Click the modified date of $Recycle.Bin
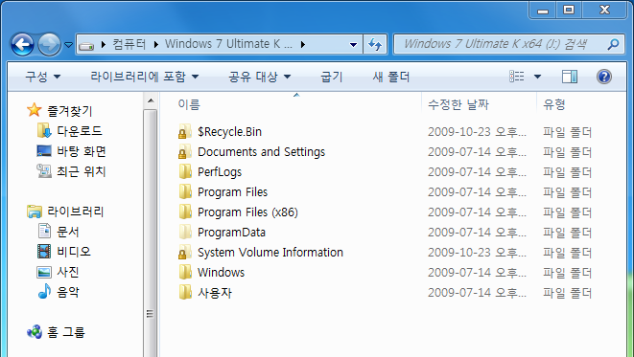 pos(477,132)
